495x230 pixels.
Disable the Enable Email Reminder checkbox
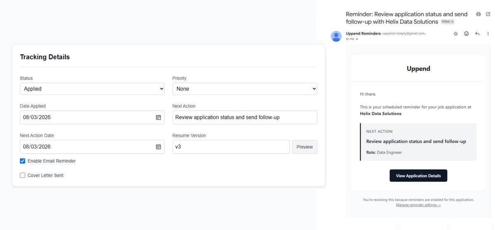pyautogui.click(x=23, y=161)
